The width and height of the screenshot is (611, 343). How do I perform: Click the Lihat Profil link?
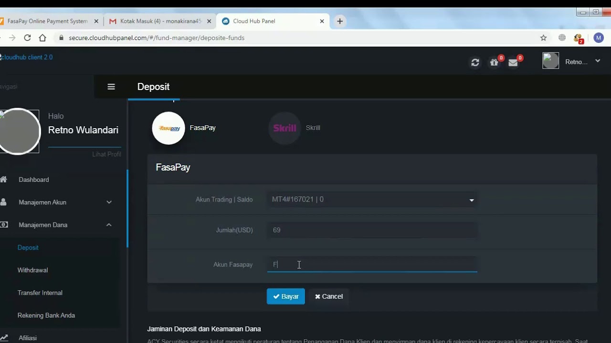click(106, 154)
